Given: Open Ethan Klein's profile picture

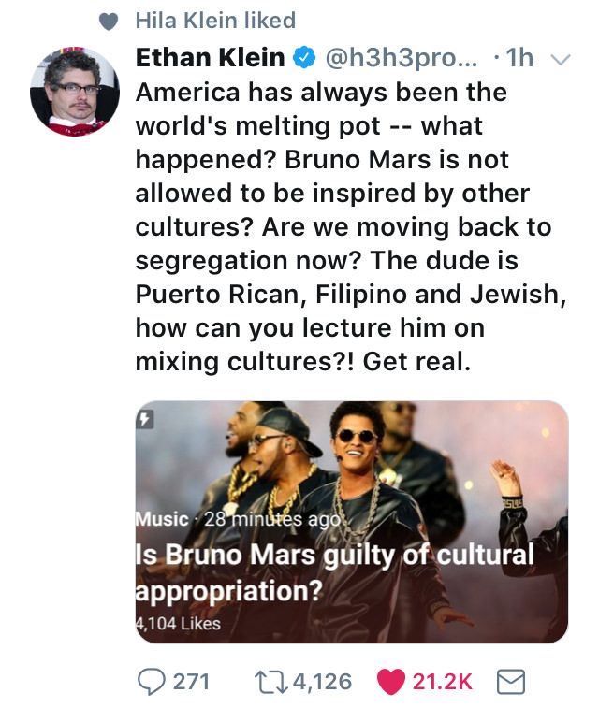Looking at the screenshot, I should (75, 92).
